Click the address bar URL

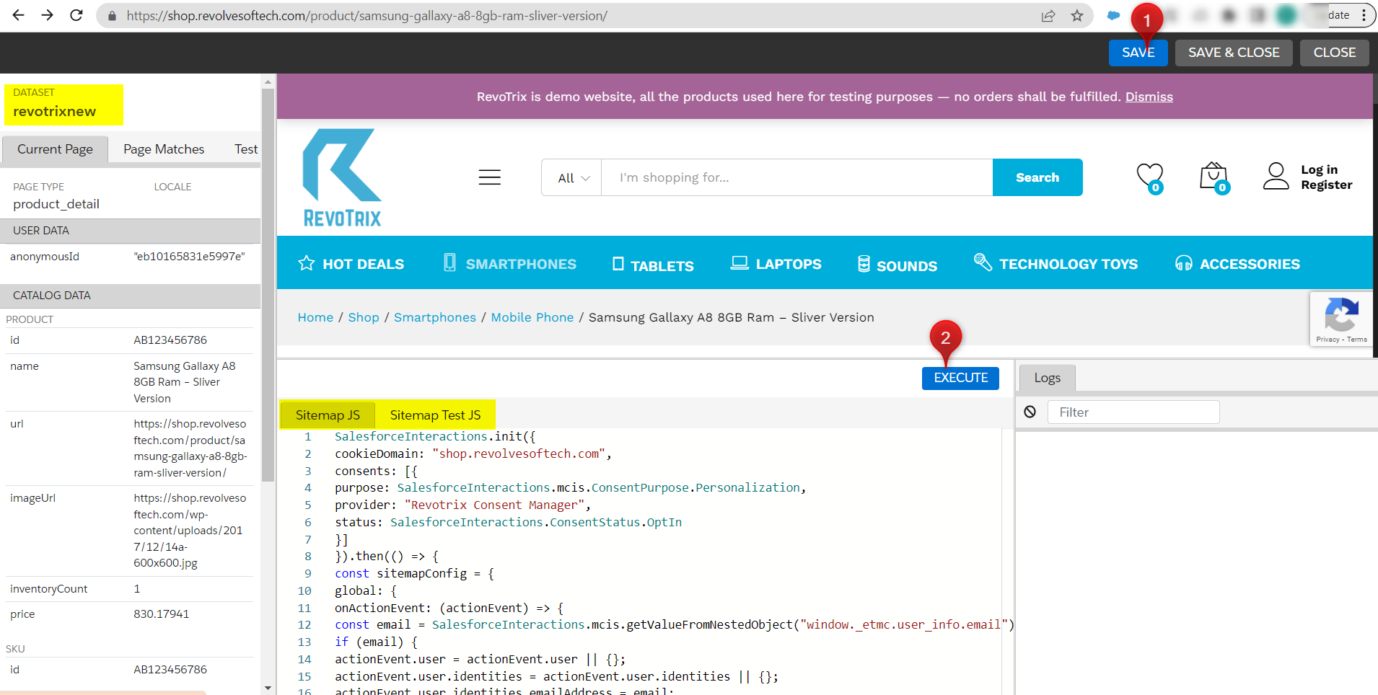pyautogui.click(x=367, y=16)
